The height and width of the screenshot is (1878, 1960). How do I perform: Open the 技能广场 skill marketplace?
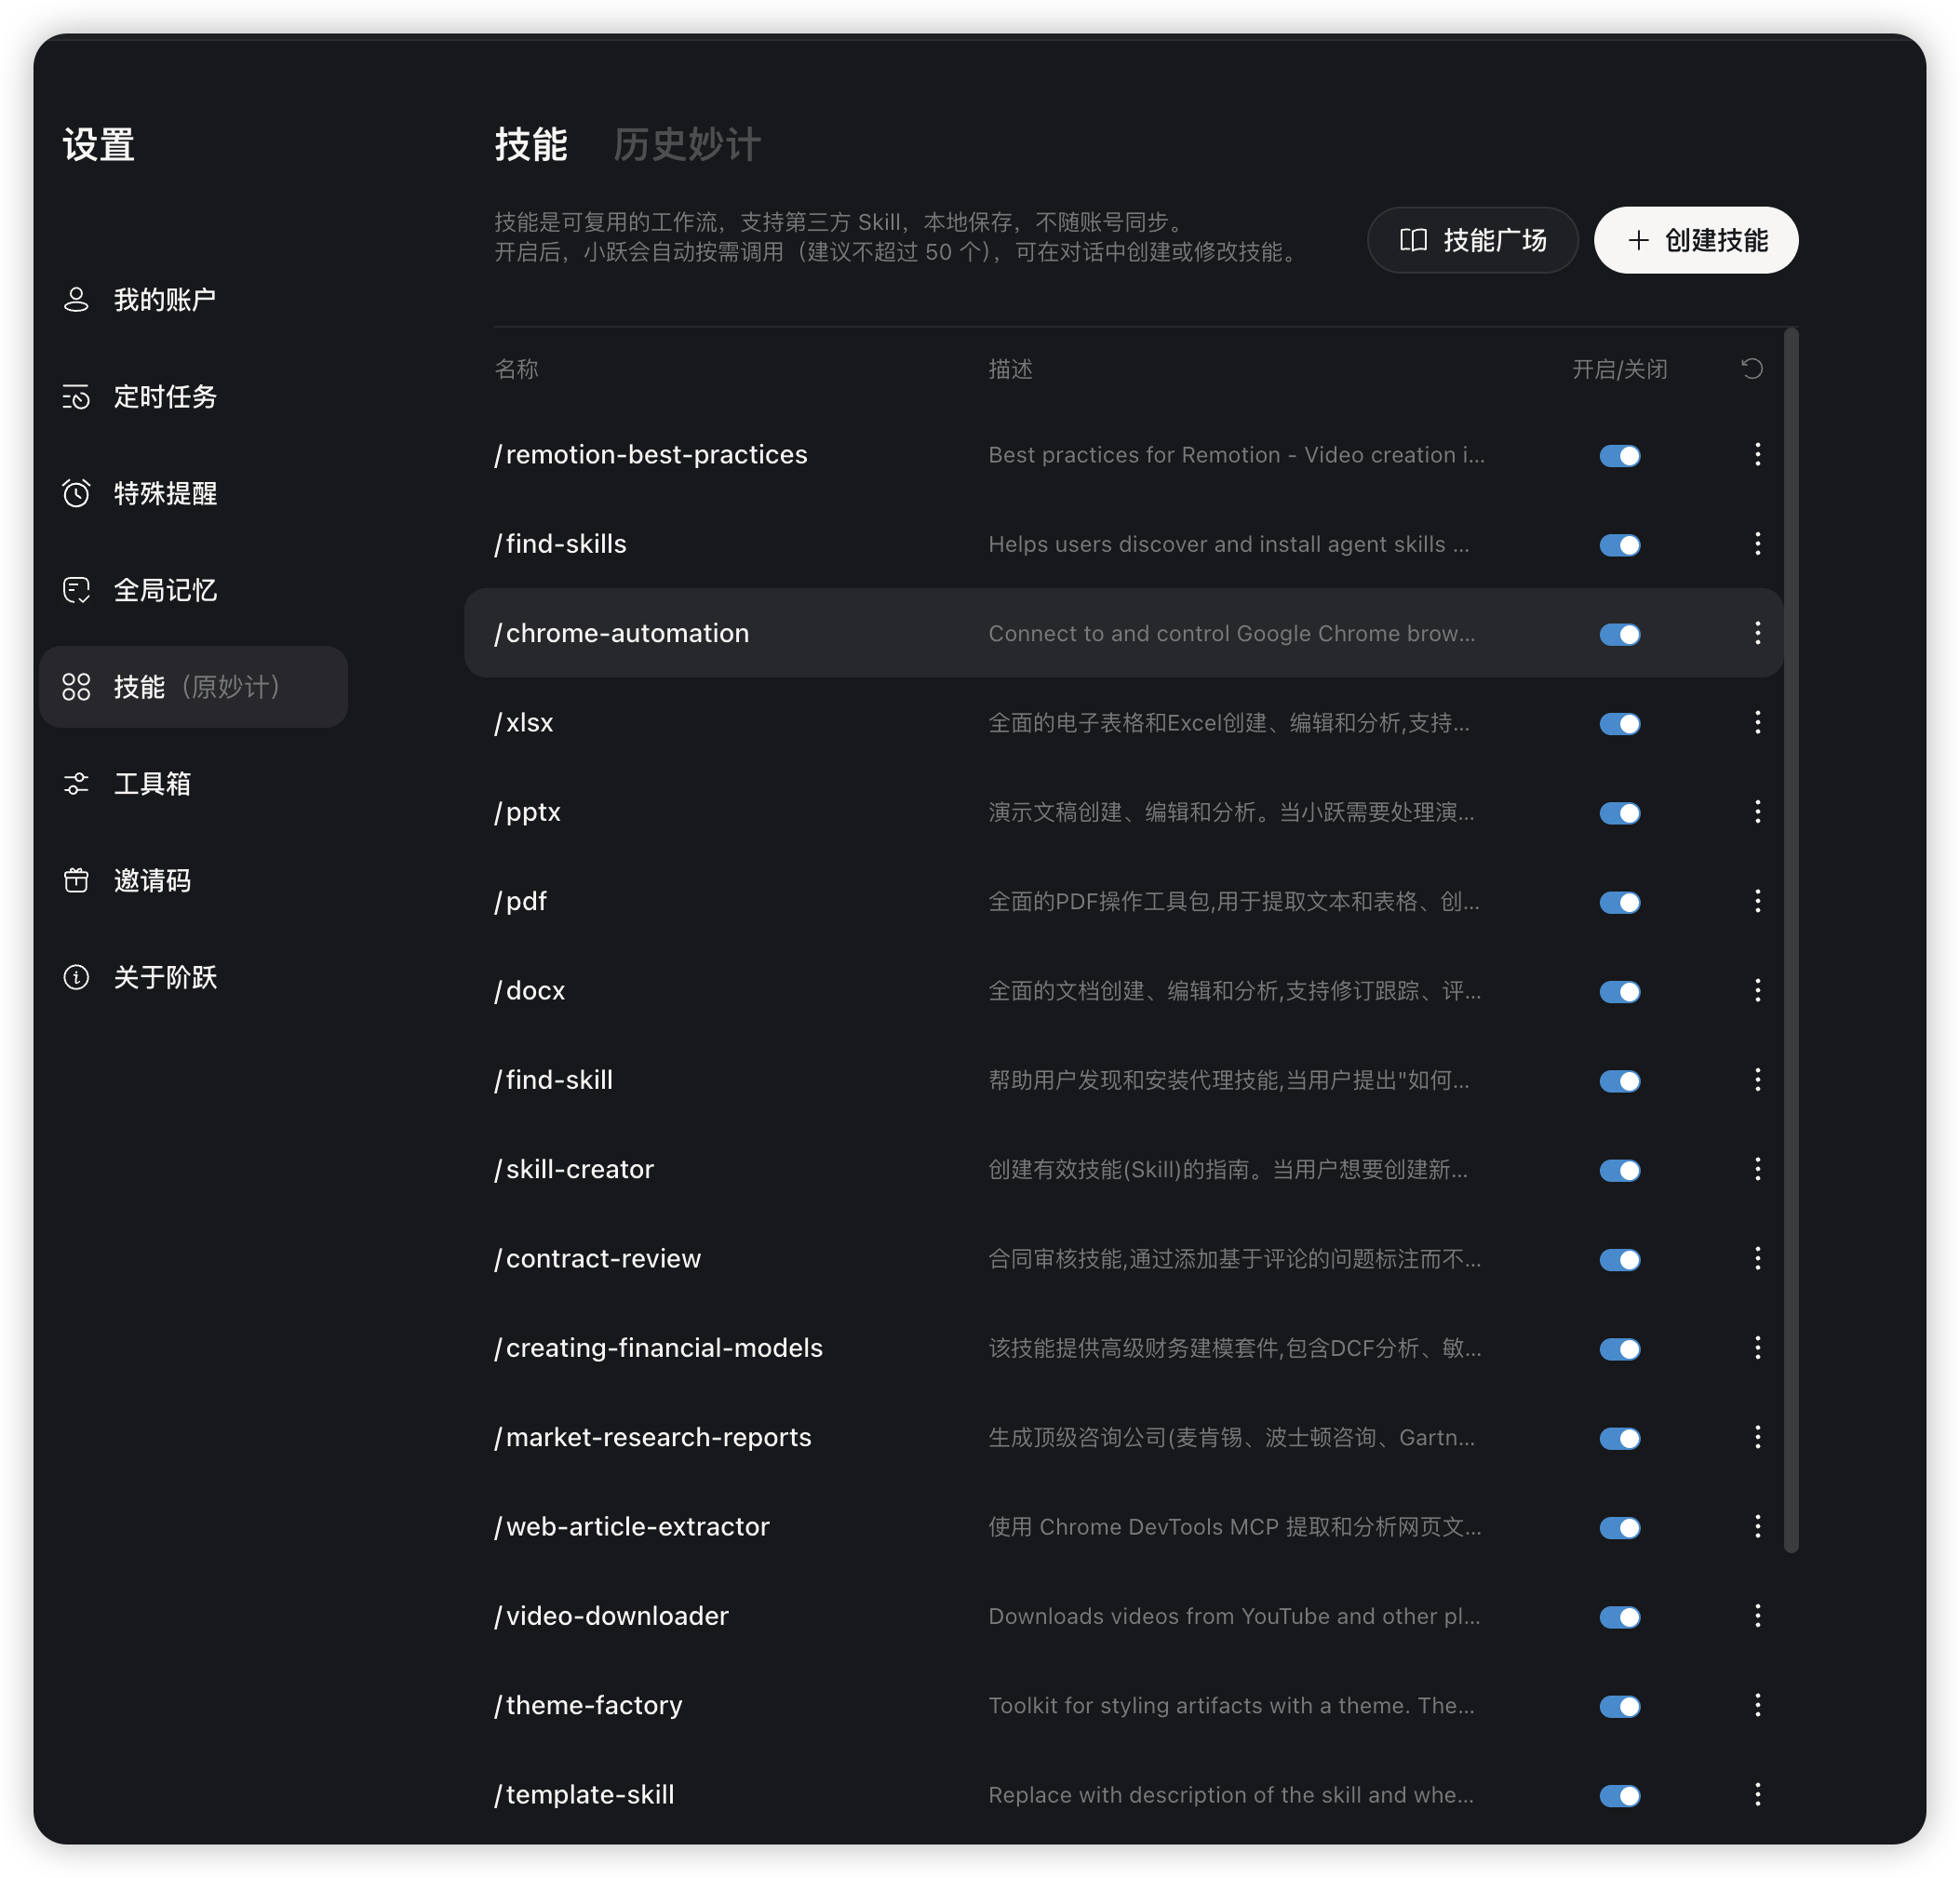1472,240
